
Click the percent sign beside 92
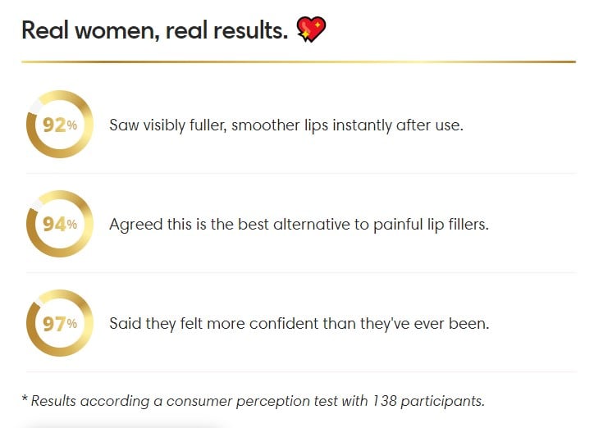(x=72, y=126)
